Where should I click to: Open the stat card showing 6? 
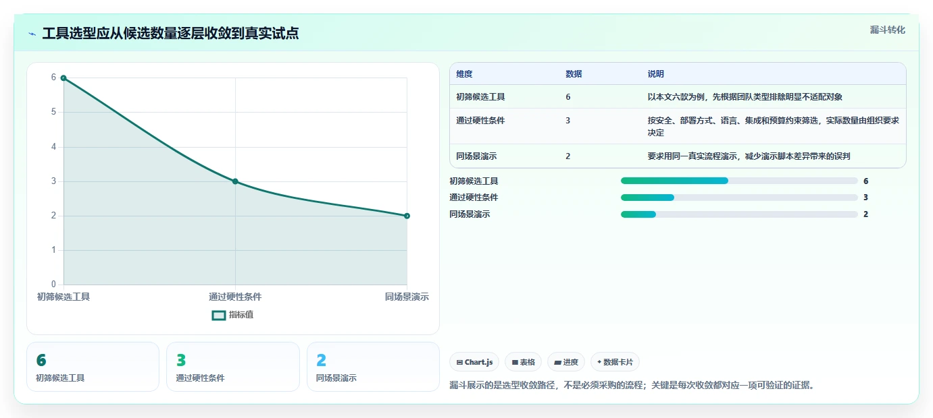(x=93, y=367)
